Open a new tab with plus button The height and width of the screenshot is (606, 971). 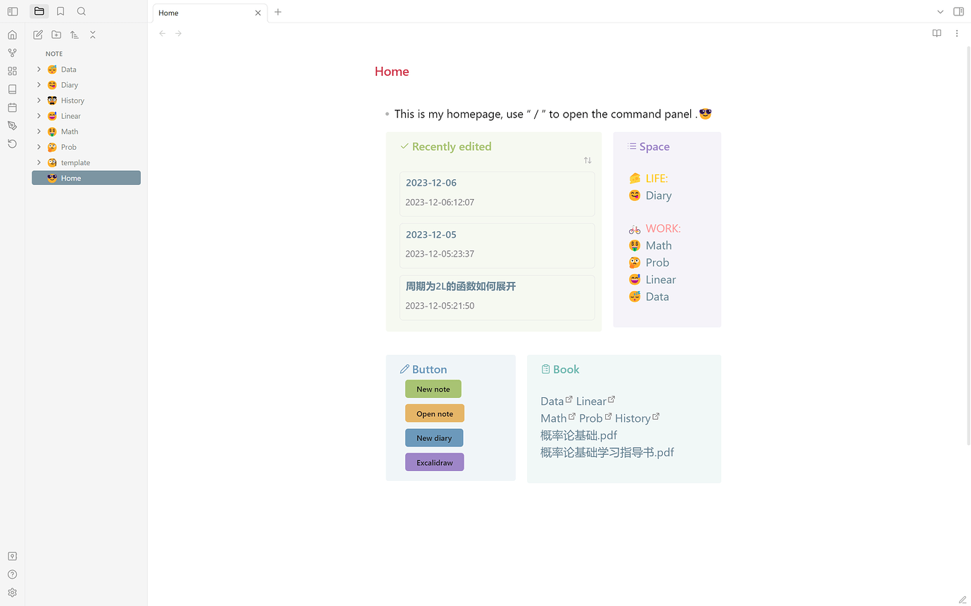point(278,12)
